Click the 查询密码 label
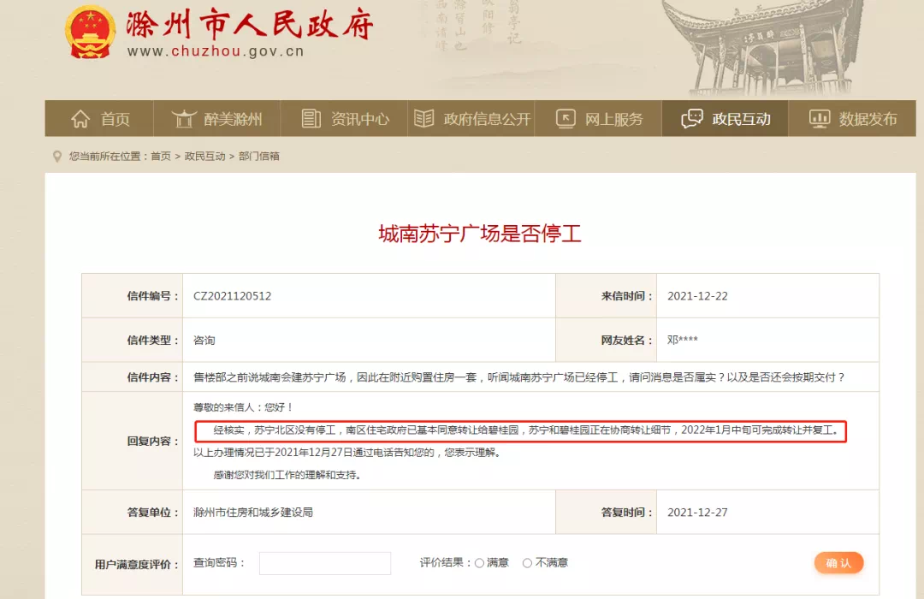The image size is (924, 599). [x=219, y=563]
